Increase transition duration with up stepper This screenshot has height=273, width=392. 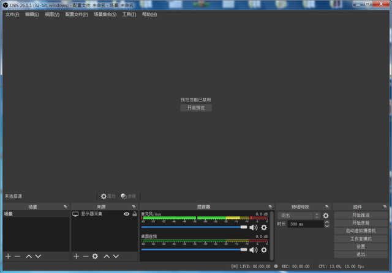click(326, 222)
